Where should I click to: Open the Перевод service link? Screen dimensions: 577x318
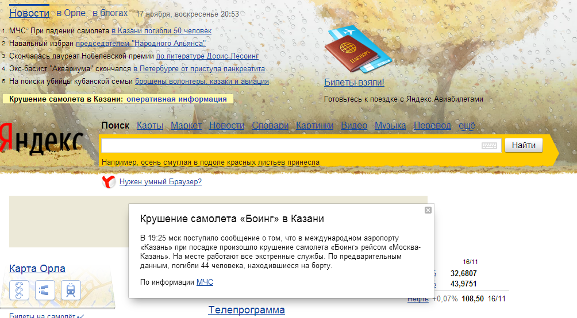click(432, 126)
